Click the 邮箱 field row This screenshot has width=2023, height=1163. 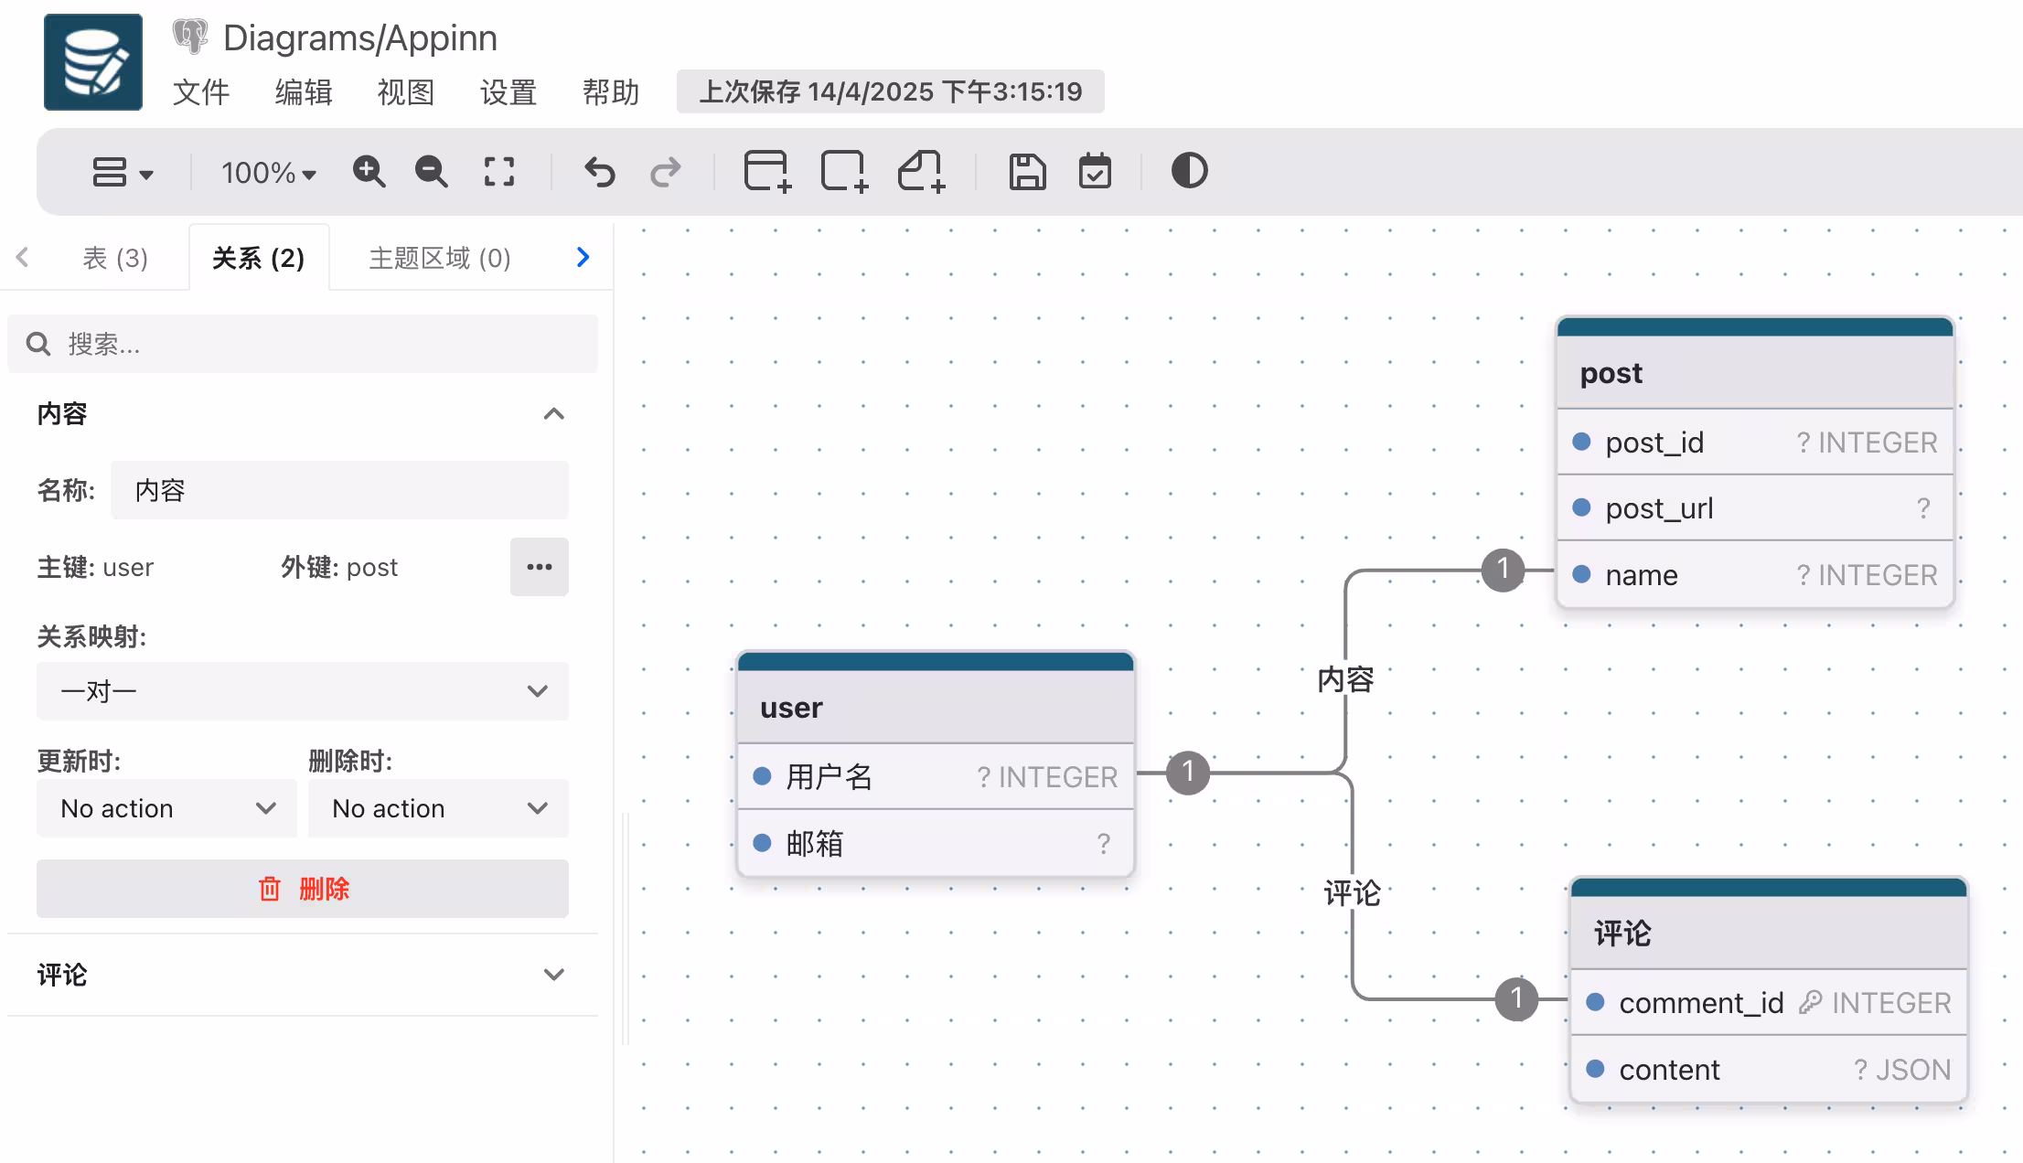[x=936, y=843]
